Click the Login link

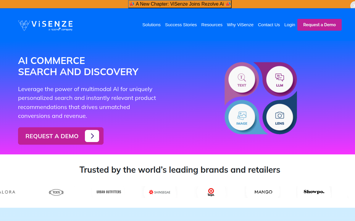click(290, 25)
